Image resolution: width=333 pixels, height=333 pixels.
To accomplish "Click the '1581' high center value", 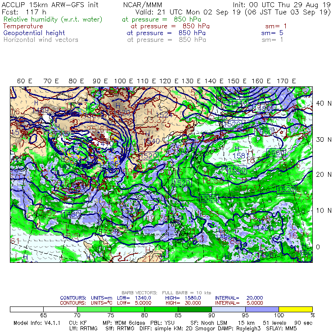I will (x=240, y=156).
